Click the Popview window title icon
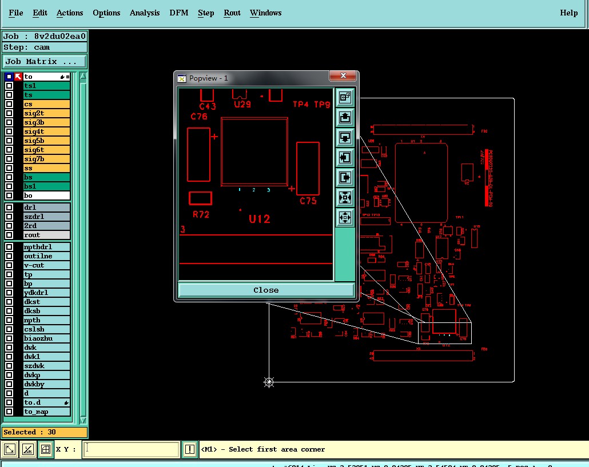The image size is (589, 467). [182, 78]
